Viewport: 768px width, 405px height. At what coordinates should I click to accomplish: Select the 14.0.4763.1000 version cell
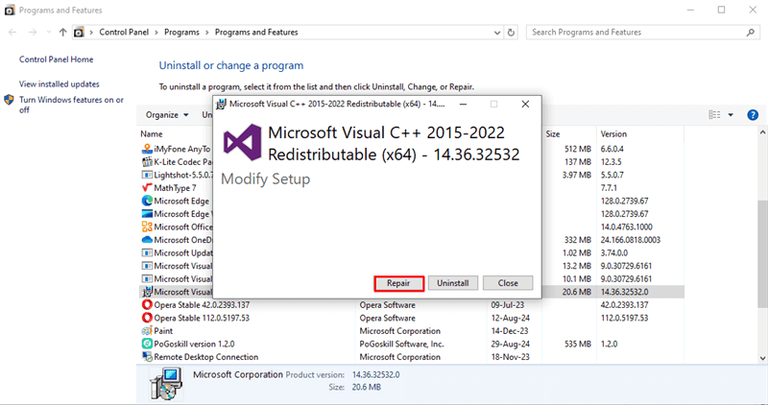[627, 226]
